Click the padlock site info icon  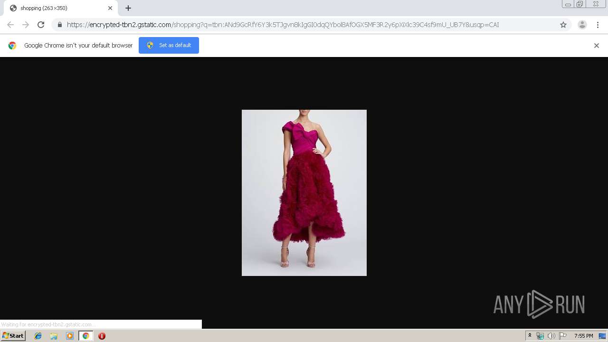point(60,25)
